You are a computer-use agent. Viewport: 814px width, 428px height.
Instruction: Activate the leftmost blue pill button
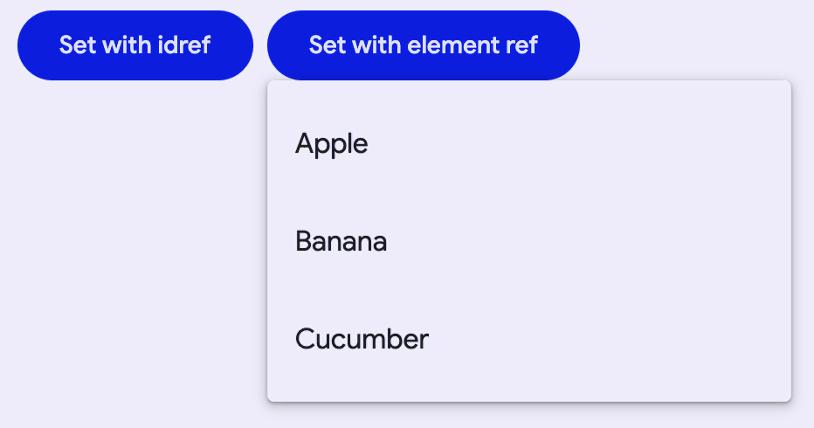coord(135,45)
